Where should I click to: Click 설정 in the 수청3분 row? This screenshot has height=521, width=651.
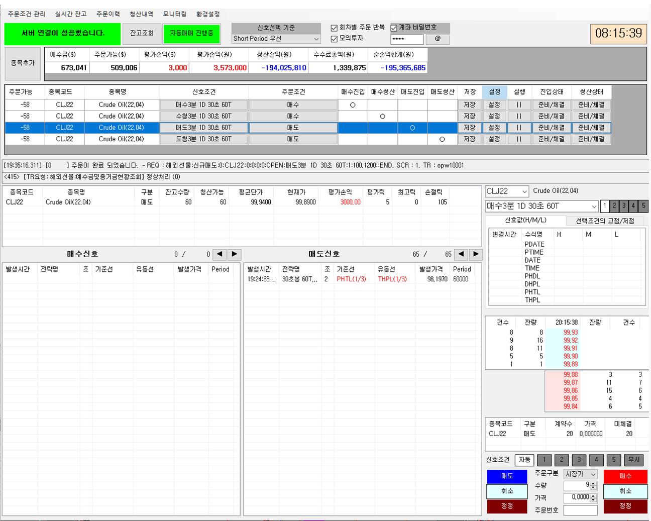pyautogui.click(x=494, y=116)
